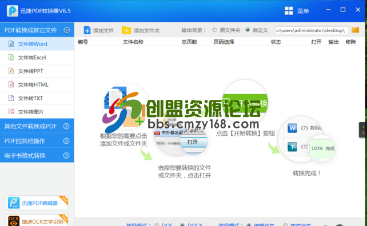Select 文件转HTML in sidebar
Image resolution: width=367 pixels, height=226 pixels.
[x=37, y=84]
